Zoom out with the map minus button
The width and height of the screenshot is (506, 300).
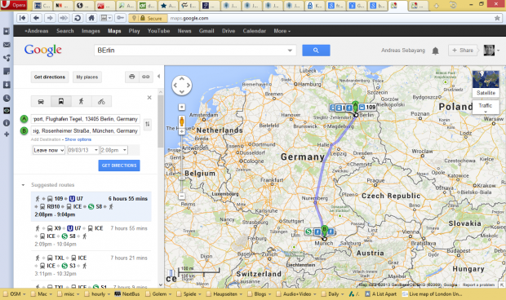tap(182, 196)
